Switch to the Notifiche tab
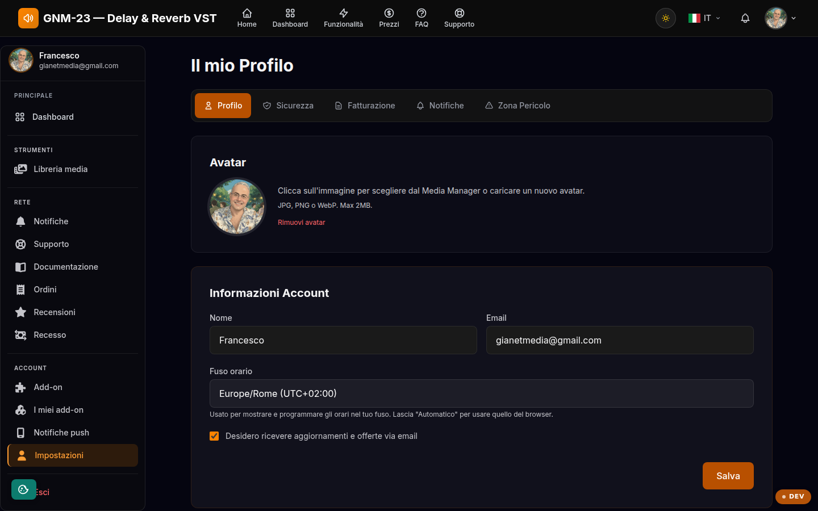 (x=440, y=106)
